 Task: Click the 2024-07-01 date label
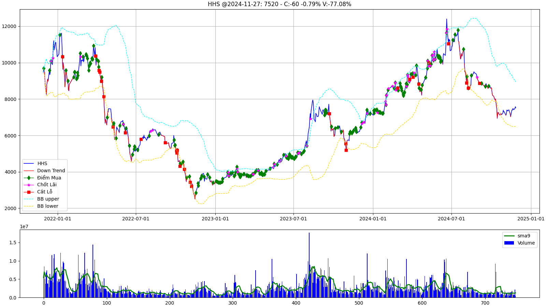pyautogui.click(x=451, y=219)
